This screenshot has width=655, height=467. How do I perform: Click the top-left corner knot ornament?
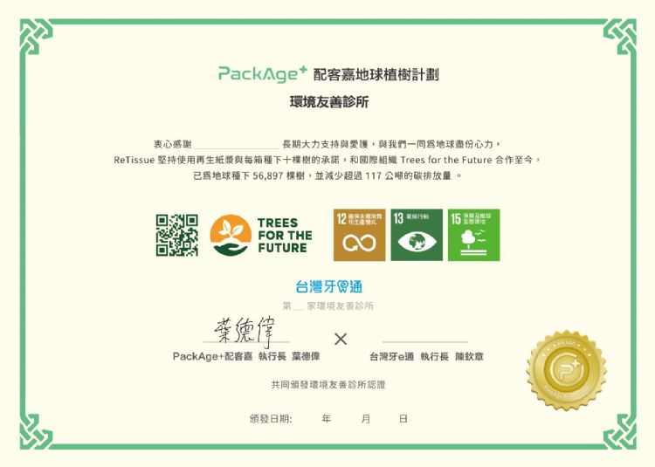35,36
